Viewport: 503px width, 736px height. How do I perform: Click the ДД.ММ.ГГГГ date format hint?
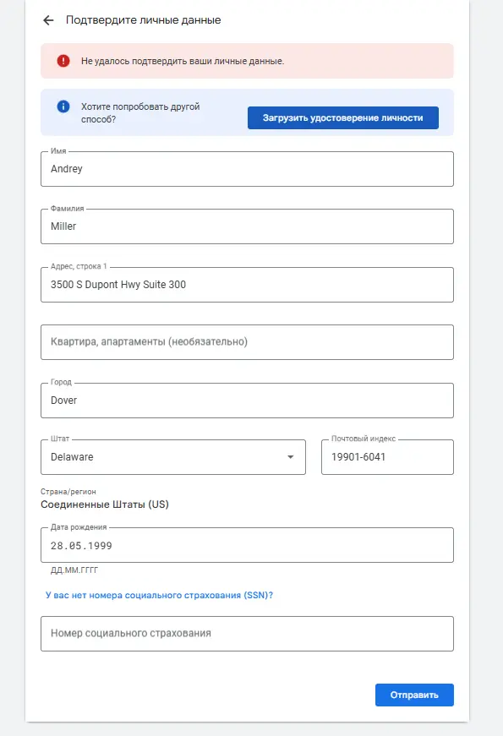point(74,570)
